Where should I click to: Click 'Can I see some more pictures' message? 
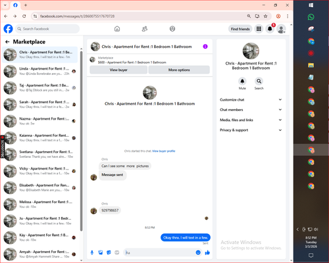(x=125, y=166)
